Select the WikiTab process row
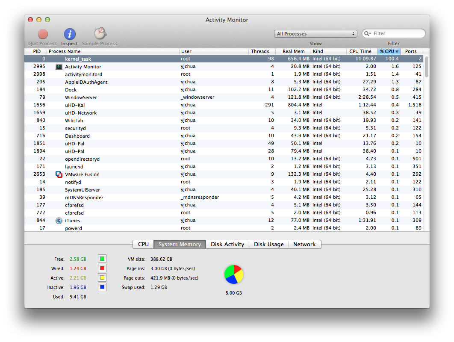This screenshot has width=454, height=342. coord(224,121)
